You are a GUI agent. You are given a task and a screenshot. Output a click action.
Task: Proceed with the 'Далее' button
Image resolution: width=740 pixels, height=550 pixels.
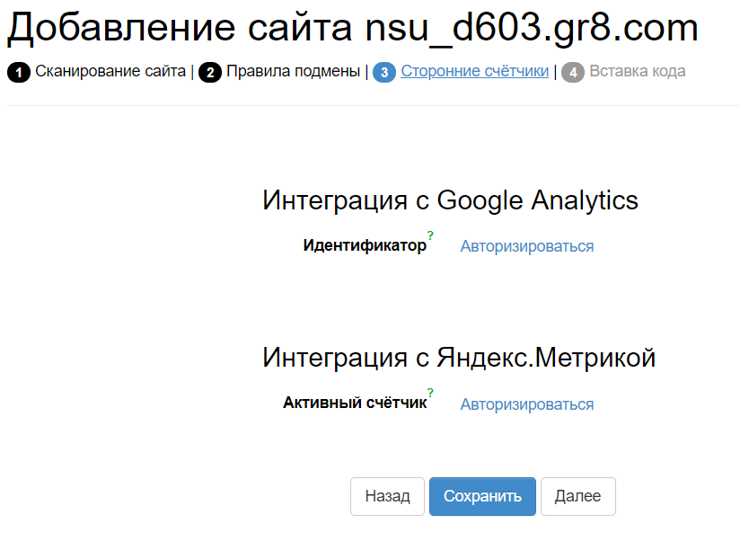577,496
